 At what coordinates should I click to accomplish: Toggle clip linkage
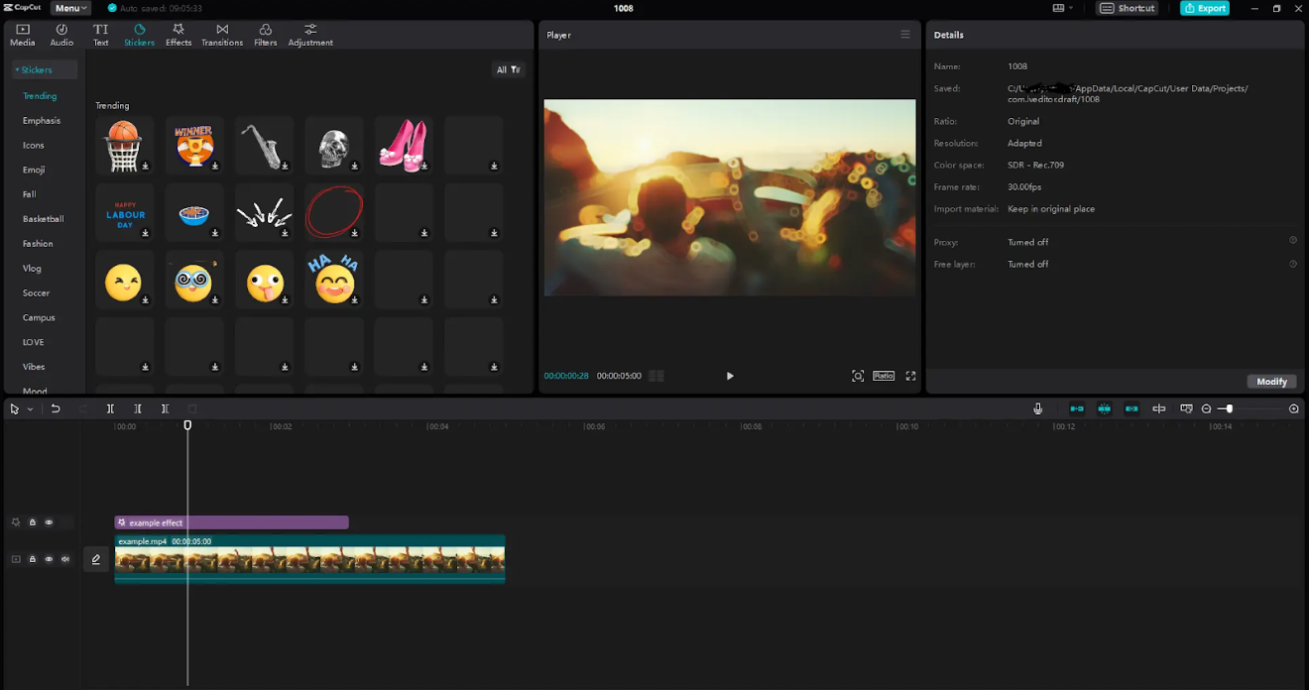[x=1131, y=409]
